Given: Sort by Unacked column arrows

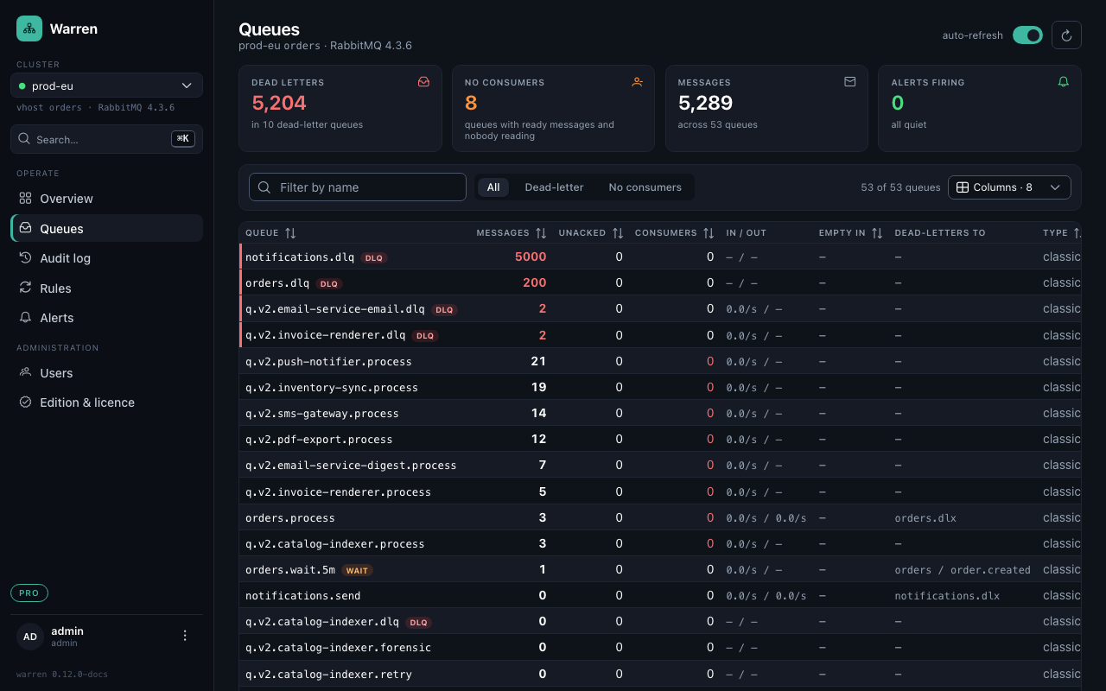Looking at the screenshot, I should tap(618, 233).
